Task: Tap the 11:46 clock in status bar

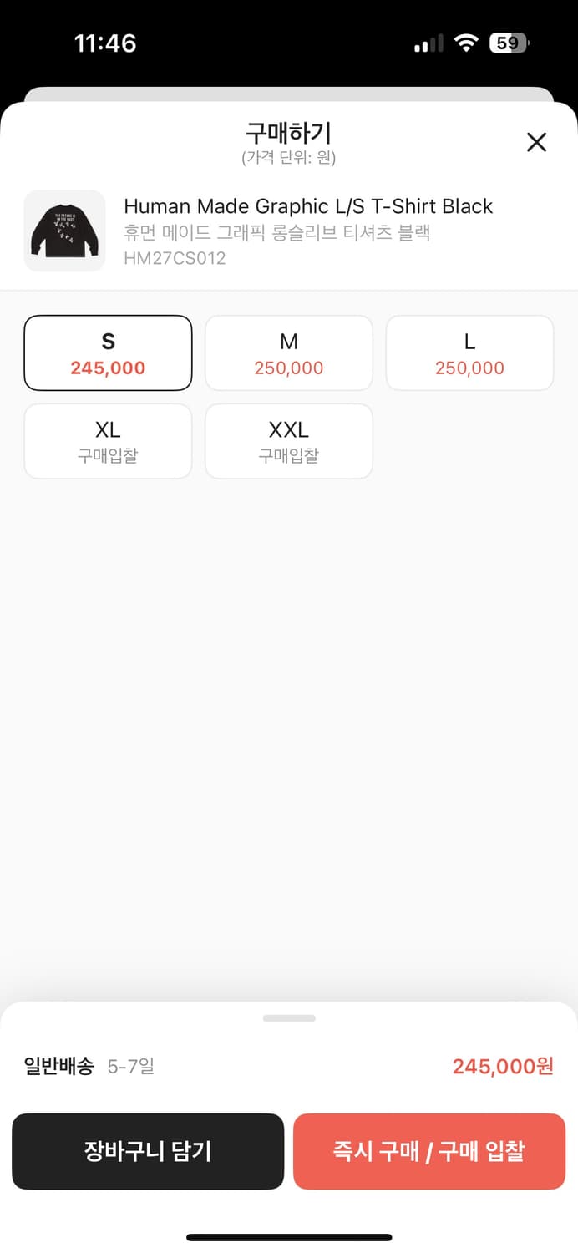Action: point(105,43)
